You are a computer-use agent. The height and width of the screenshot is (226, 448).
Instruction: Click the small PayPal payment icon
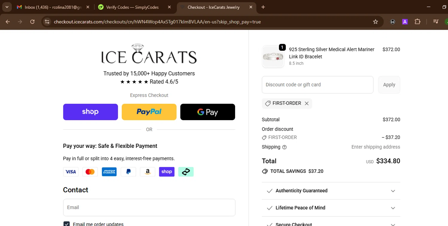pyautogui.click(x=128, y=172)
